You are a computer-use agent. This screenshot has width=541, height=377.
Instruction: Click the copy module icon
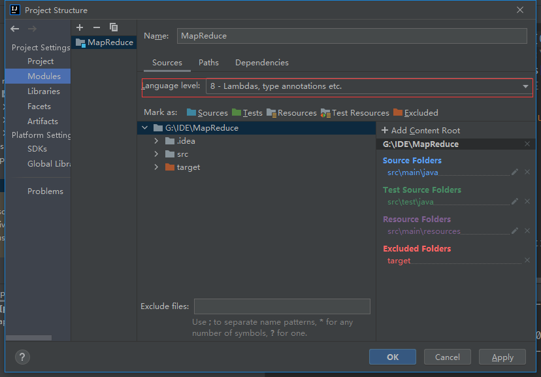pos(113,27)
